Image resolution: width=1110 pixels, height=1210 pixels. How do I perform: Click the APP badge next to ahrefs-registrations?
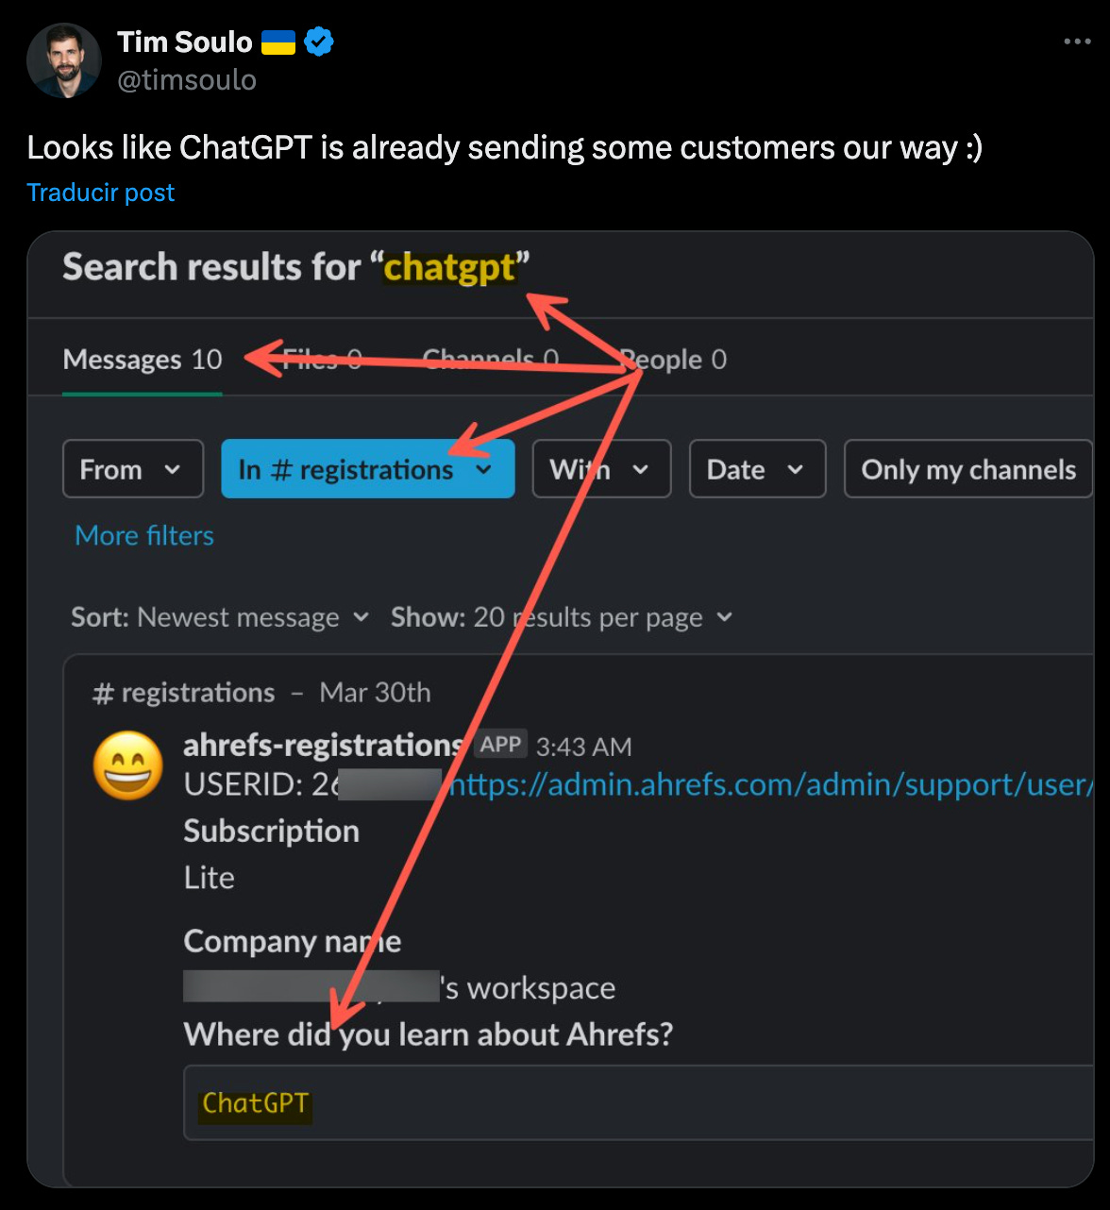(500, 745)
